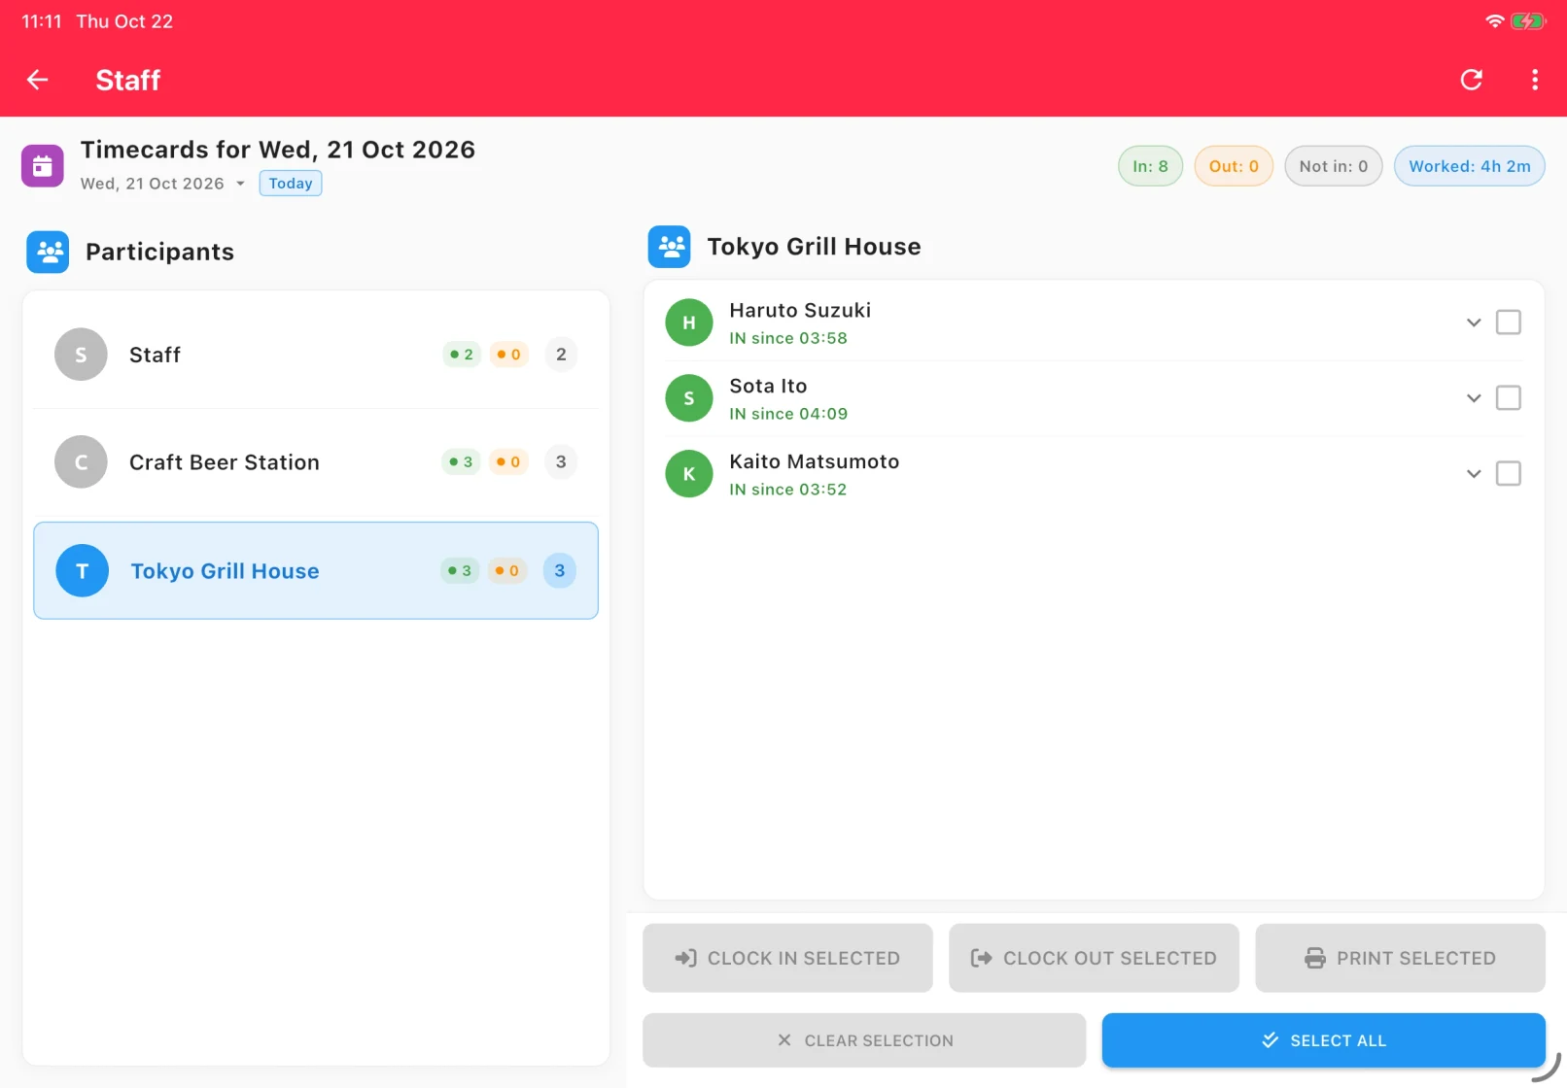Click Haruto Suzuki's green avatar
Image resolution: width=1567 pixels, height=1088 pixels.
pyautogui.click(x=689, y=323)
